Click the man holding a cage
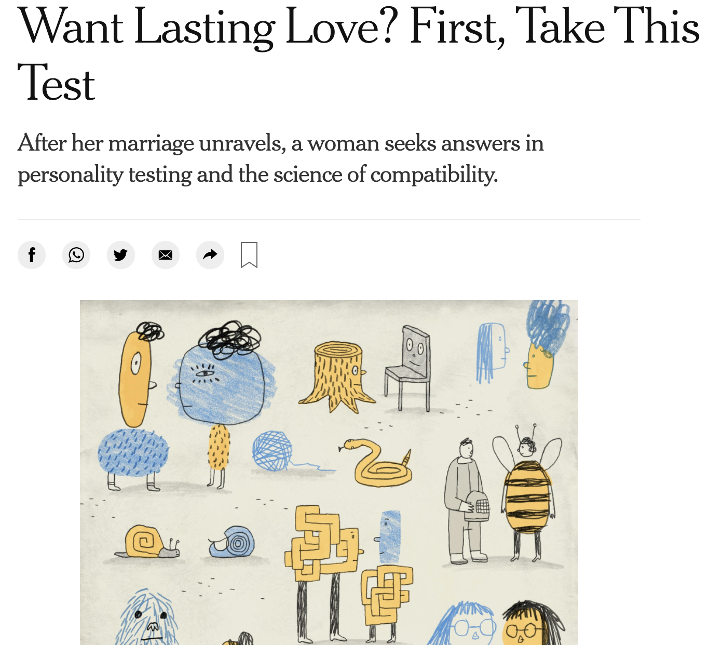The height and width of the screenshot is (645, 709). (x=466, y=501)
